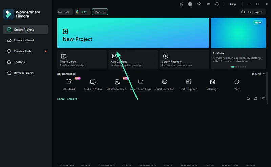Select first carousel dot under AI Mate
The image size is (271, 167).
click(x=233, y=67)
